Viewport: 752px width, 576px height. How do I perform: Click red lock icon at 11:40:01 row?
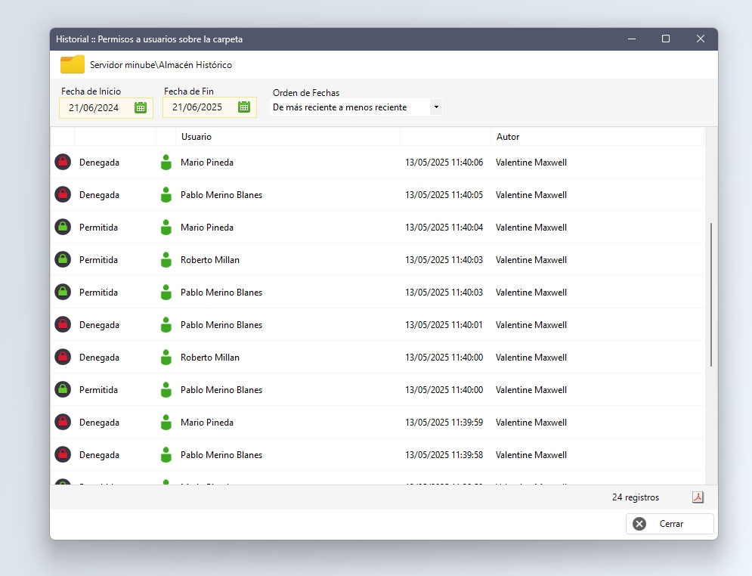point(63,325)
